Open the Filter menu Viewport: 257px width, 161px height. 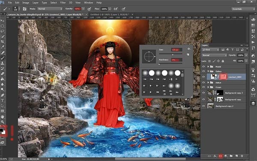click(x=63, y=3)
